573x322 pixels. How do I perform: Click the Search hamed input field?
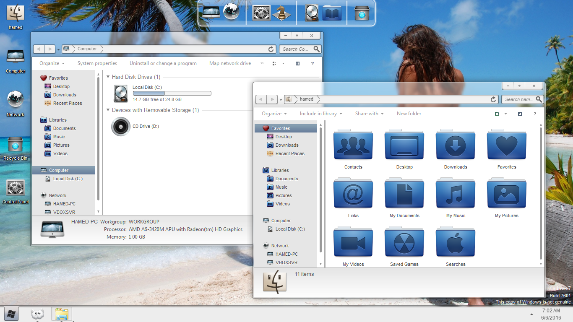(518, 99)
